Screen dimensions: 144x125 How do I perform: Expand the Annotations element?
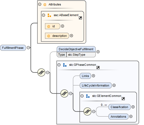(131, 116)
